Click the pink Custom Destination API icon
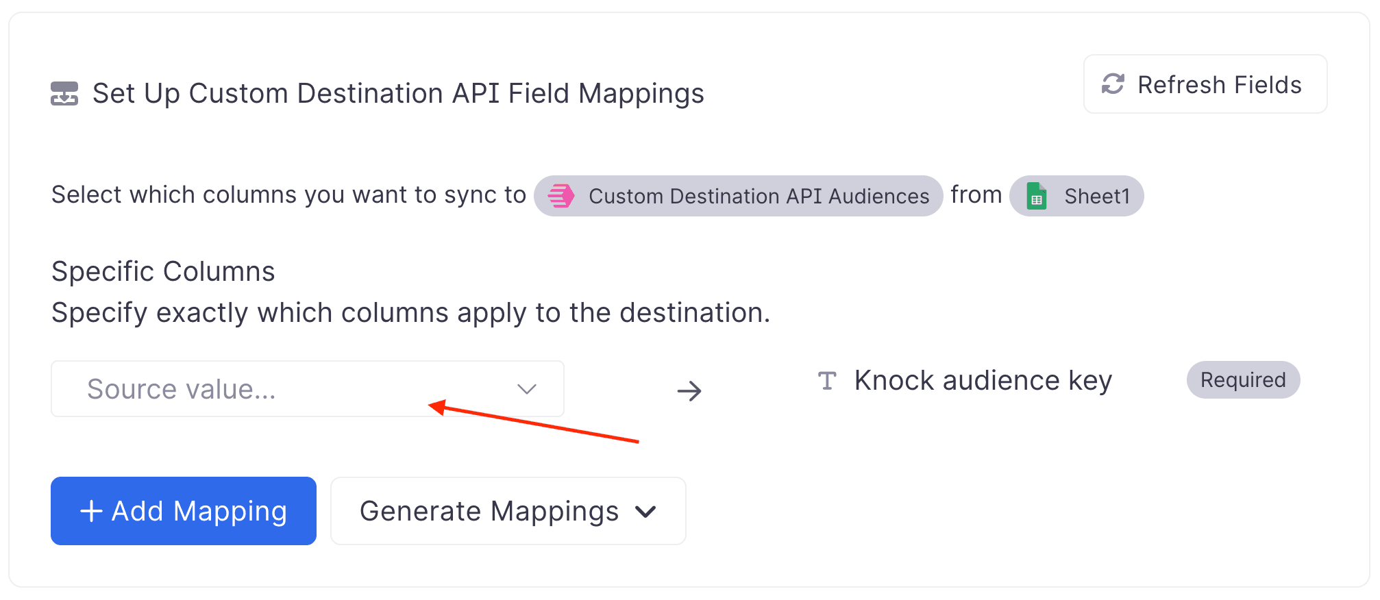 pos(560,196)
